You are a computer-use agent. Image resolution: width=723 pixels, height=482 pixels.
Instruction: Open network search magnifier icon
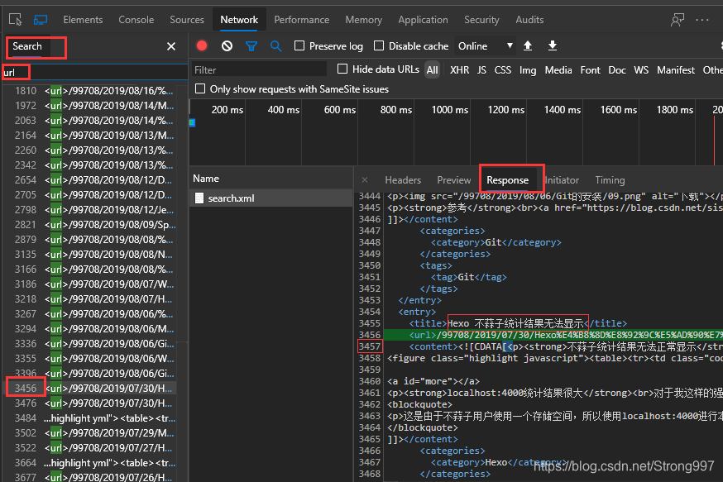275,46
